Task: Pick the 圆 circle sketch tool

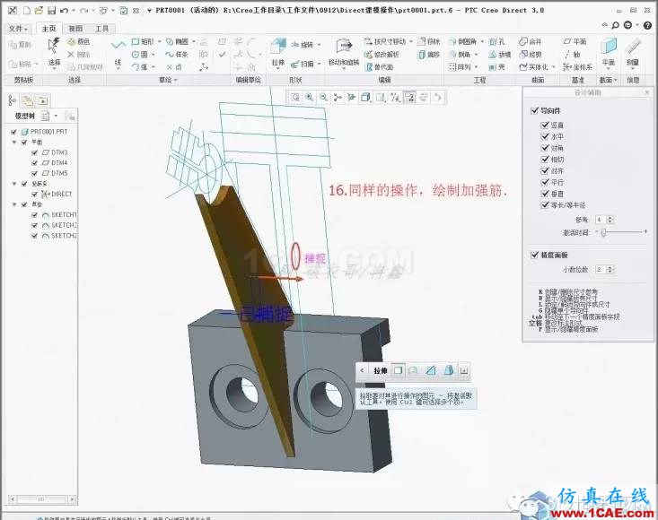Action: (x=139, y=55)
